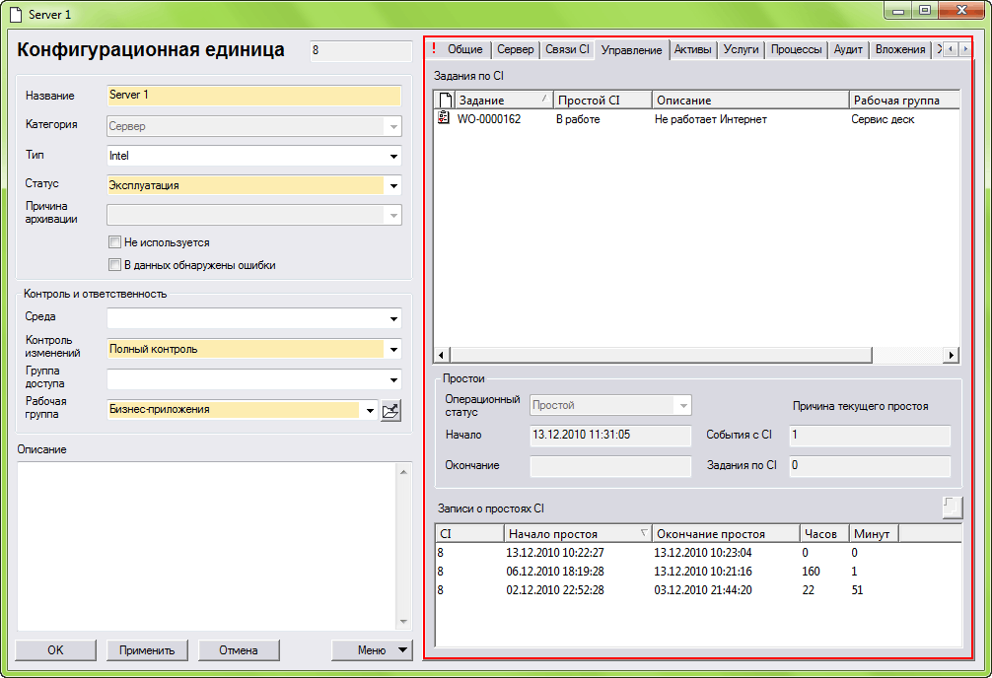This screenshot has width=992, height=678.
Task: Click end time 13.12.2010 10:21:16 cell
Action: tap(703, 572)
